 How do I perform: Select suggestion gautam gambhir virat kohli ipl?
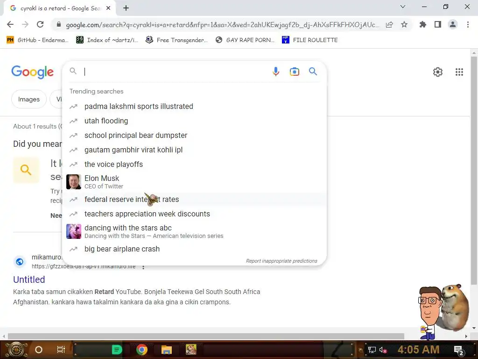195,150
